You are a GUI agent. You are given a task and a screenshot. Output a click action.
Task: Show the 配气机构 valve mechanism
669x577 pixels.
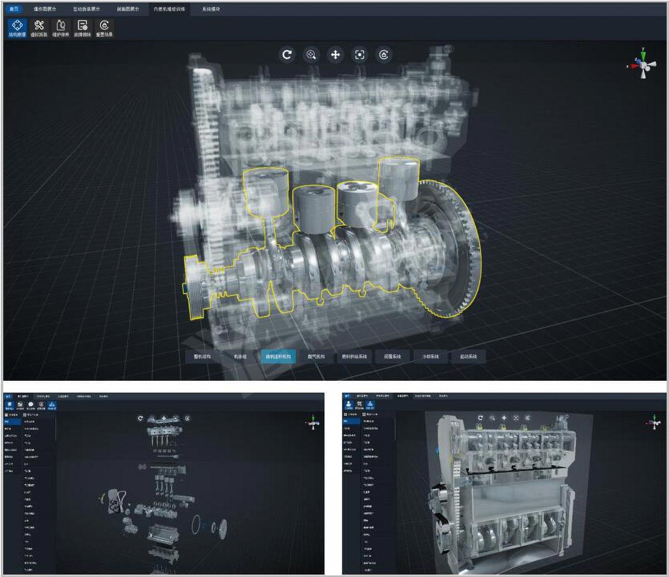[316, 357]
